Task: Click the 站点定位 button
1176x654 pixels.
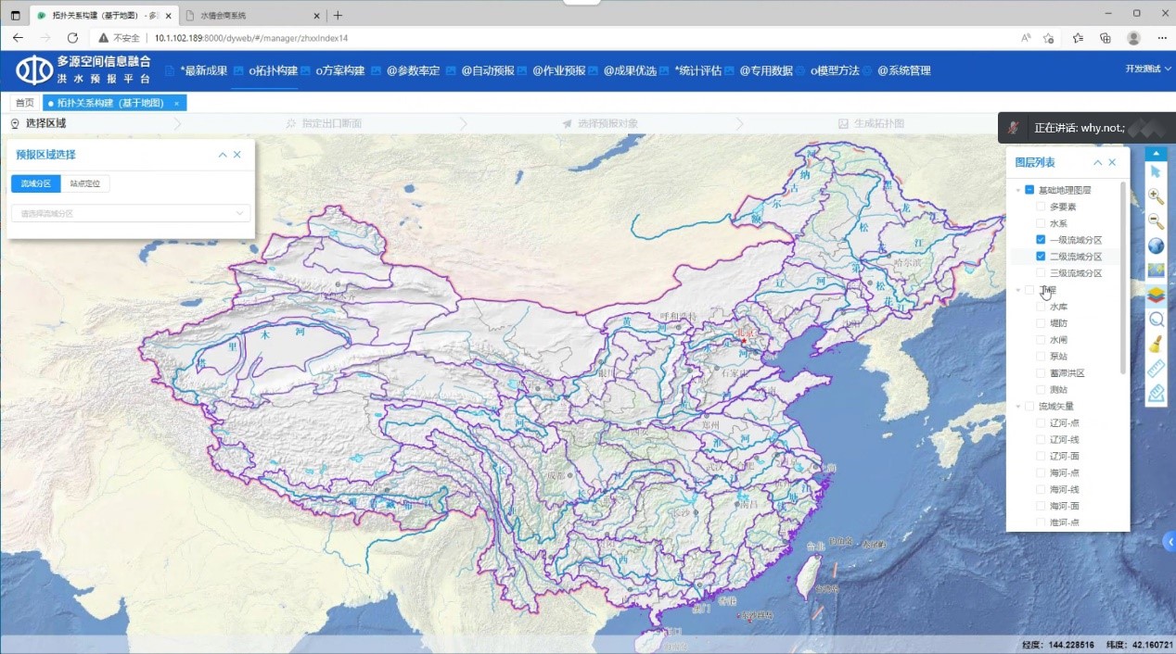Action: click(85, 183)
